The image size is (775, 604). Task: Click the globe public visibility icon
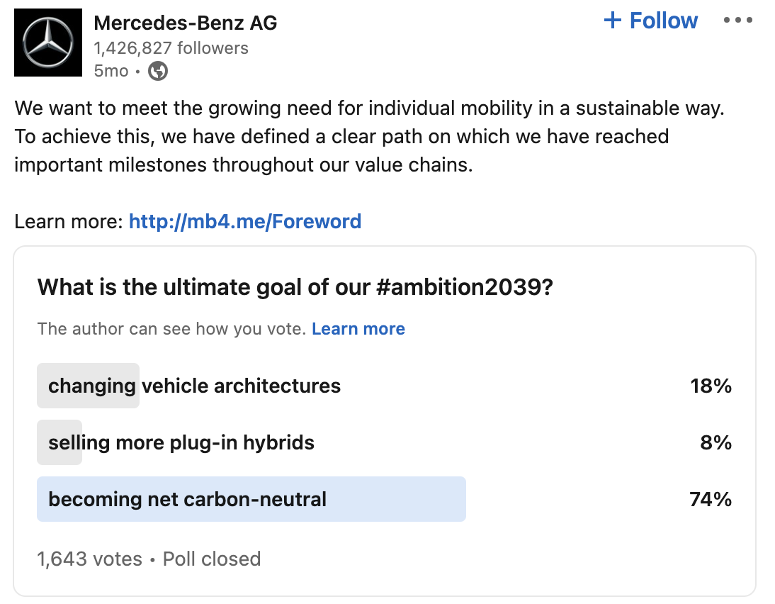coord(159,71)
